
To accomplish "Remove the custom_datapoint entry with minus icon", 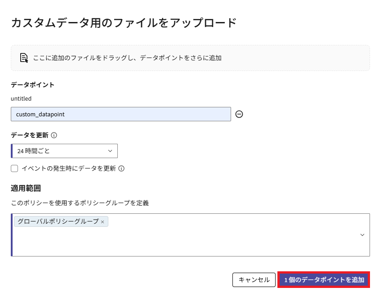I will 239,114.
